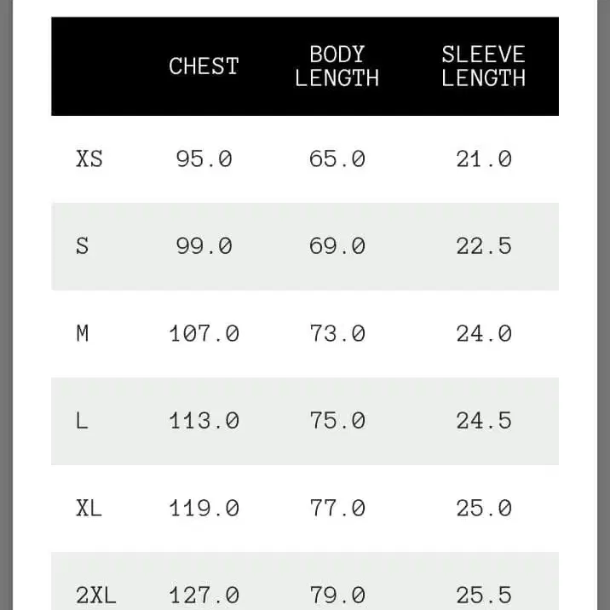This screenshot has height=610, width=610.
Task: Click the SLEEVE LENGTH column header
Action: (483, 66)
